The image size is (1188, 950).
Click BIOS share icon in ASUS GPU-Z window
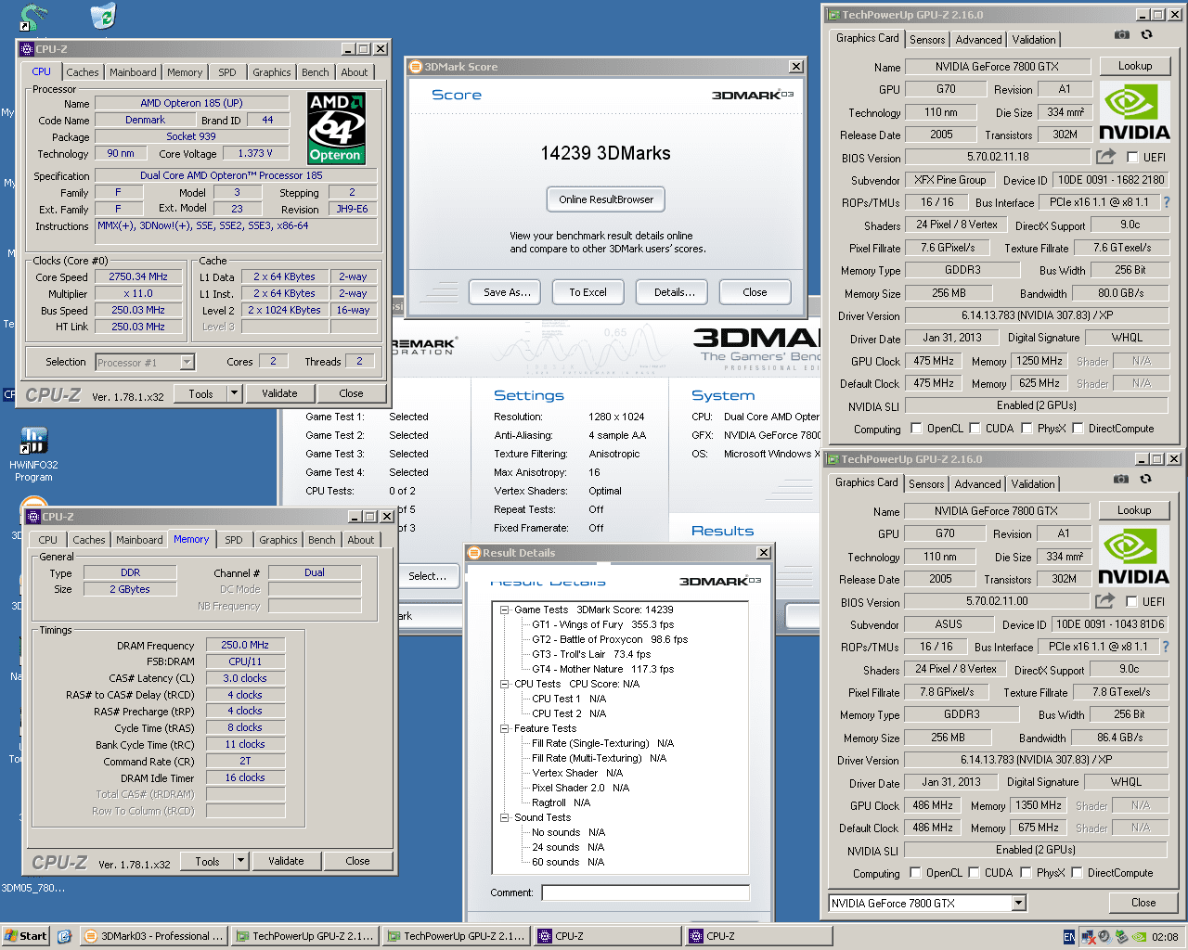tap(1104, 601)
